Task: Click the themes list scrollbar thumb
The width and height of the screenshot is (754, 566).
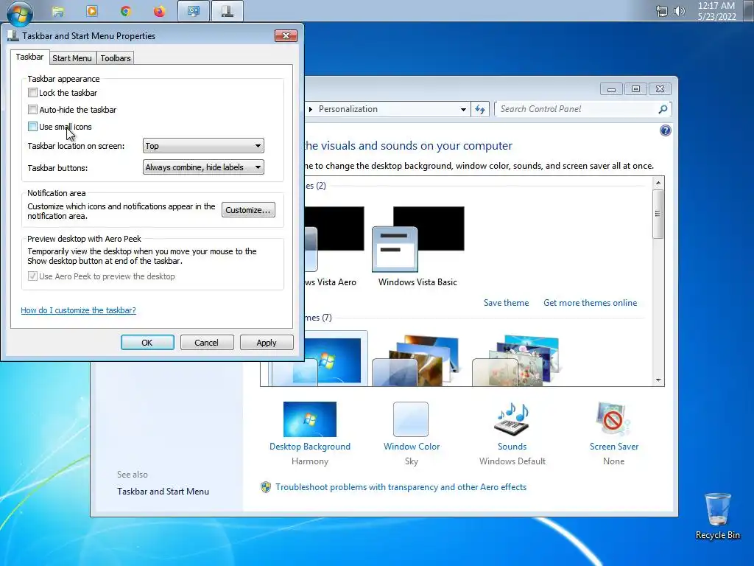Action: 658,214
